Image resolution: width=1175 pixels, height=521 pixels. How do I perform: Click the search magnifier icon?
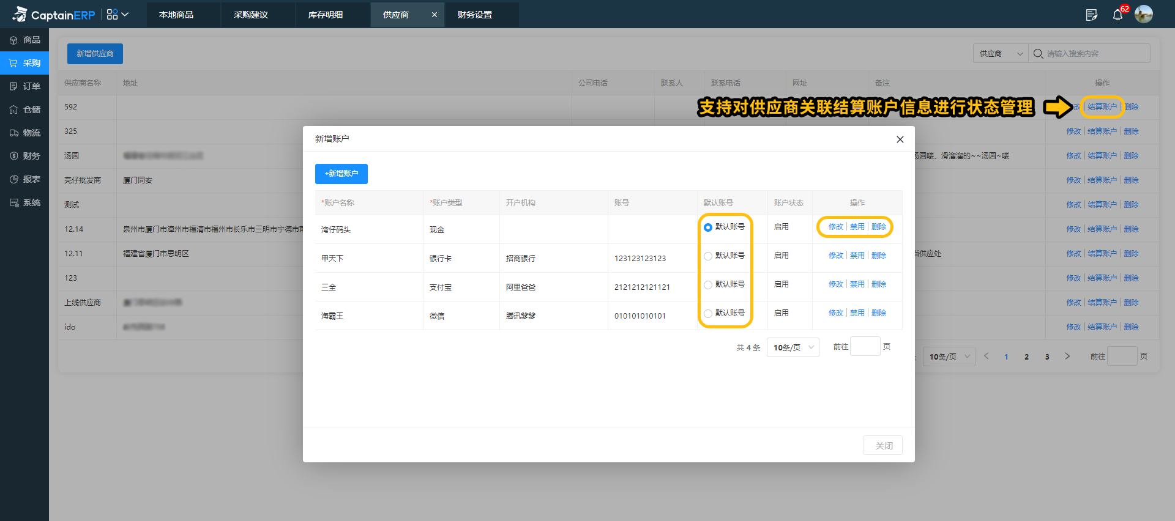tap(1038, 54)
